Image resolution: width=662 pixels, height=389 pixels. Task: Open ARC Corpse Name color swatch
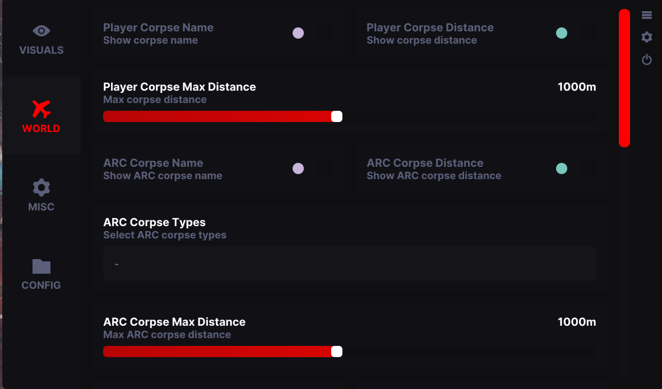pos(298,168)
